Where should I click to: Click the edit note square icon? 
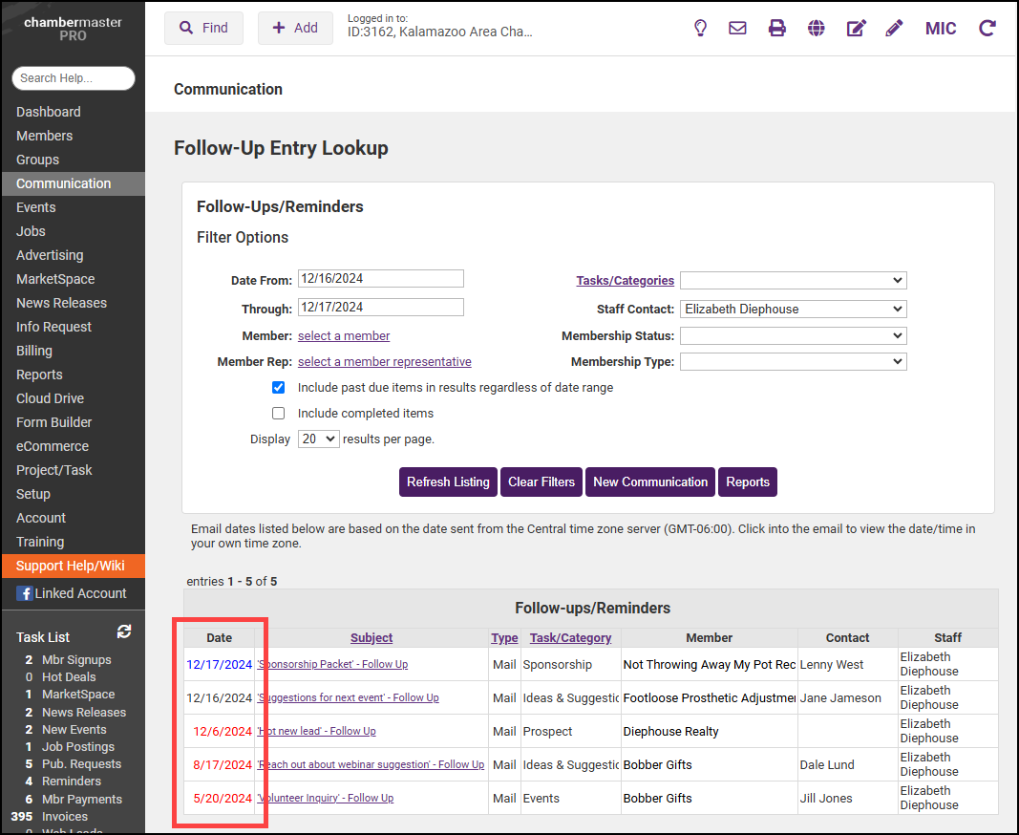coord(856,28)
